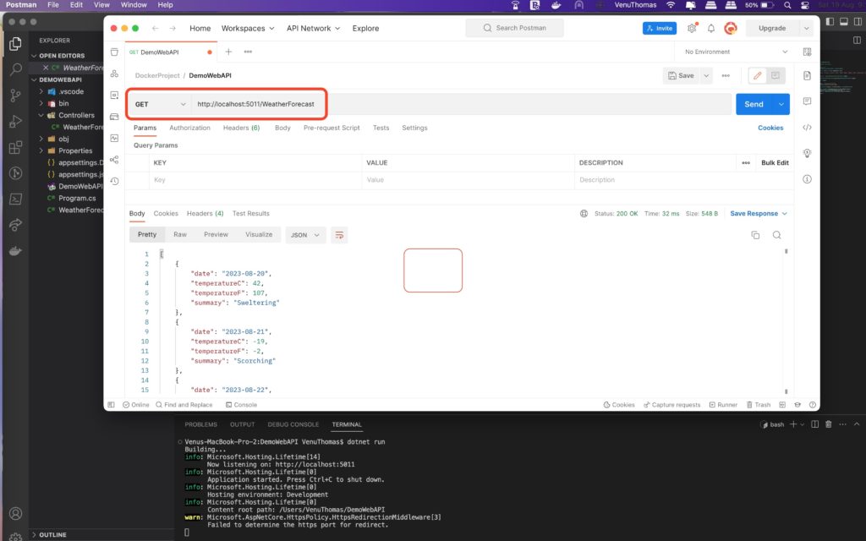Open the File menu in macOS menu bar

(53, 5)
